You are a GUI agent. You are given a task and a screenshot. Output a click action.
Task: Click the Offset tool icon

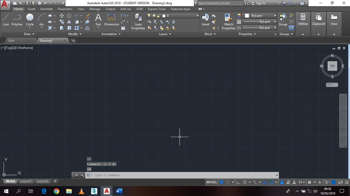[x=87, y=28]
